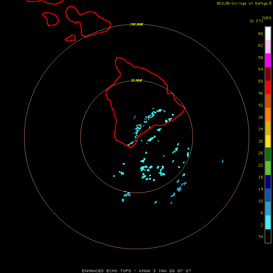Click the legend value 38
The height and width of the screenshot is (273, 273).
point(261,117)
